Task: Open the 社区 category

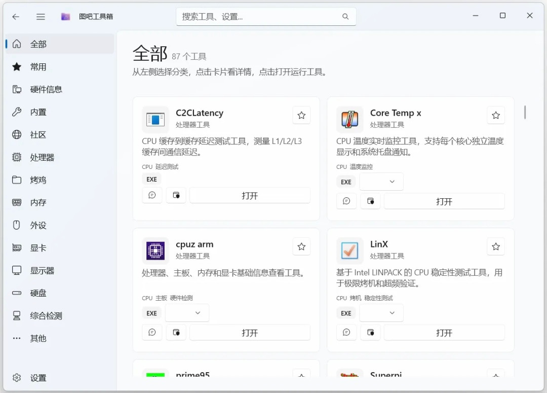Action: (x=60, y=134)
